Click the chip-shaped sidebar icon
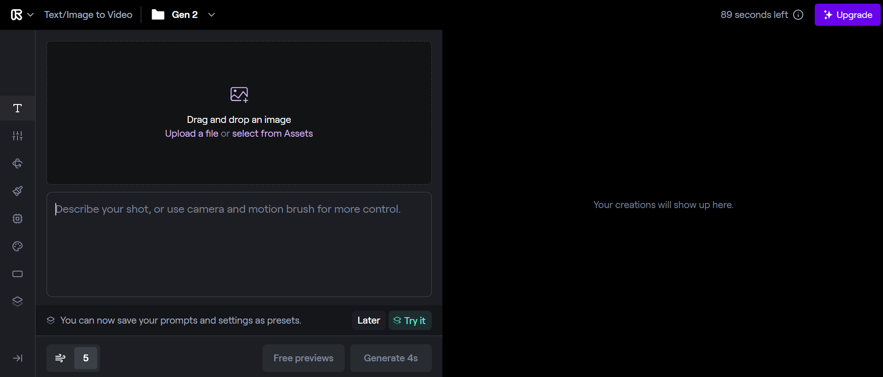The image size is (883, 377). (18, 219)
